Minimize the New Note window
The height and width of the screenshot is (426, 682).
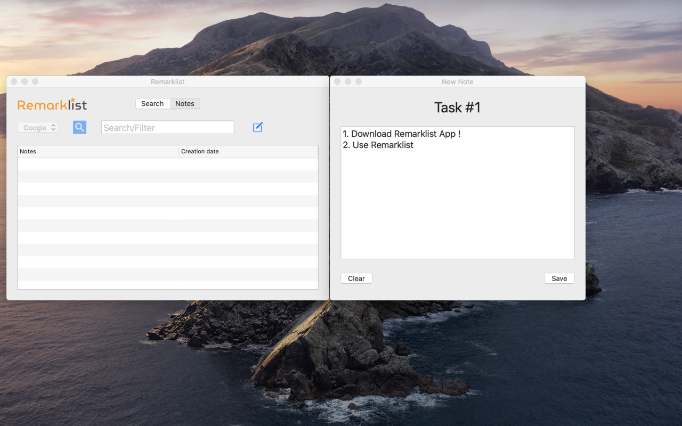[348, 81]
